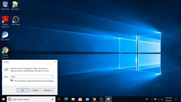Open the network status icon
Screen dimensions: 181x102
click(x=159, y=99)
